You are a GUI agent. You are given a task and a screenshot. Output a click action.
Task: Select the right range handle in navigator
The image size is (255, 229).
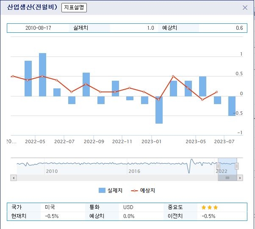tap(237, 166)
